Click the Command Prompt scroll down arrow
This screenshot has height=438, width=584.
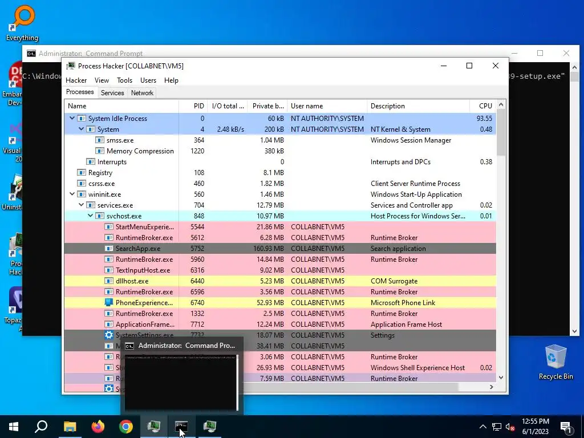[574, 331]
